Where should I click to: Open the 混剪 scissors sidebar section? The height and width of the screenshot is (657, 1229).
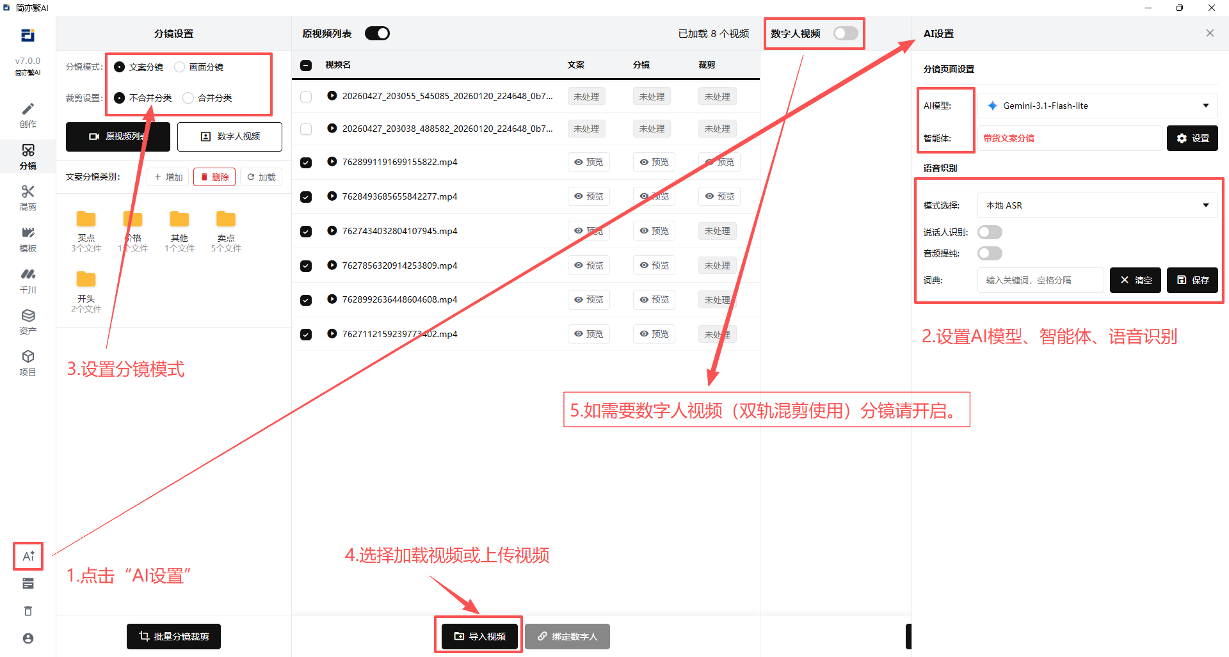(28, 198)
